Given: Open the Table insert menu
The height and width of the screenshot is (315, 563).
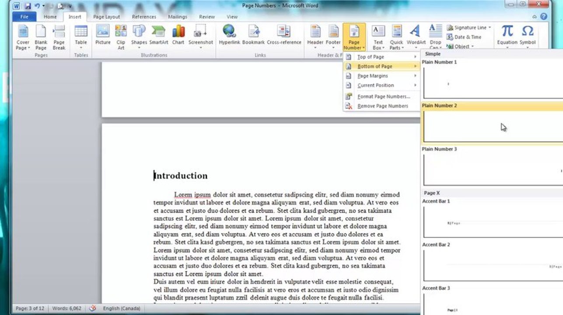Looking at the screenshot, I should (x=81, y=37).
